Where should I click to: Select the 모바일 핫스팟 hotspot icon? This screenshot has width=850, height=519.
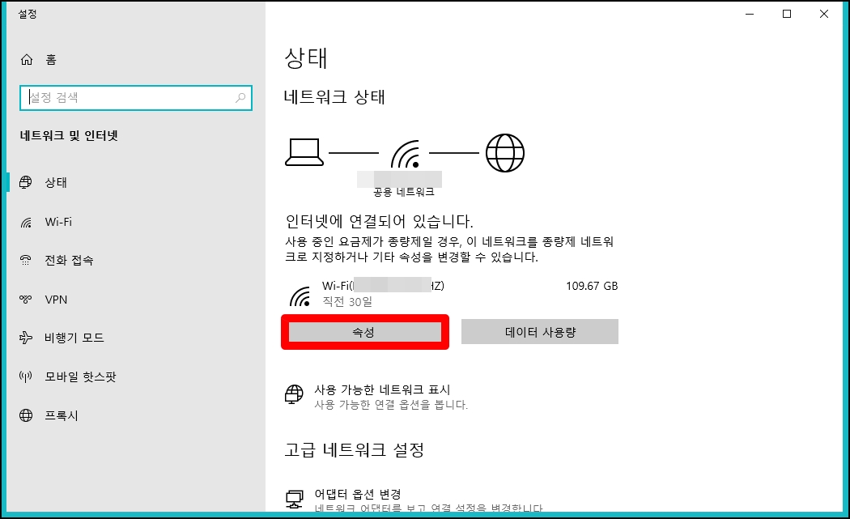click(27, 376)
